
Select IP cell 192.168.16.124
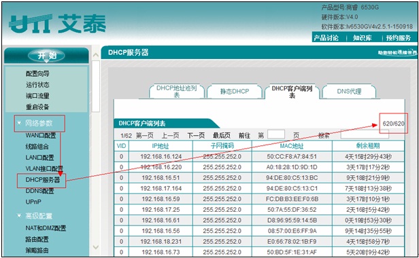tap(161, 157)
